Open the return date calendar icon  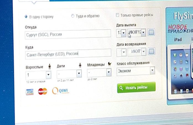pos(151,51)
